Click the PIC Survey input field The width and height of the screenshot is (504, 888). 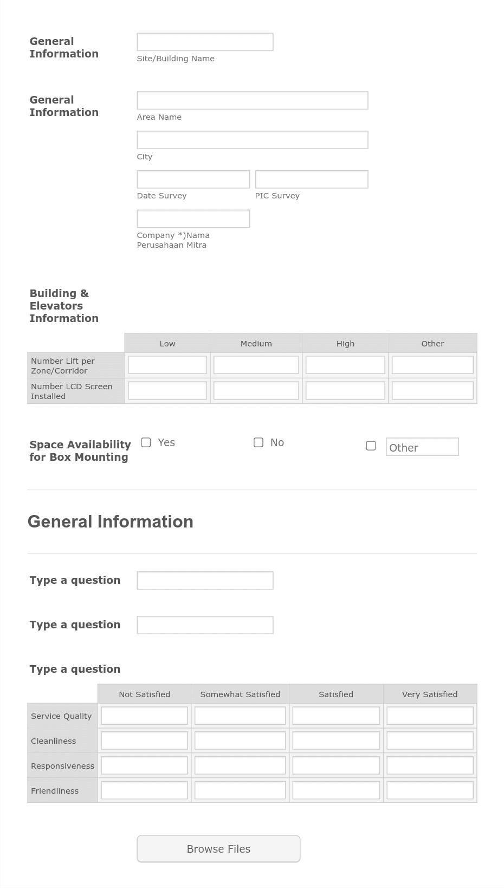tap(312, 179)
